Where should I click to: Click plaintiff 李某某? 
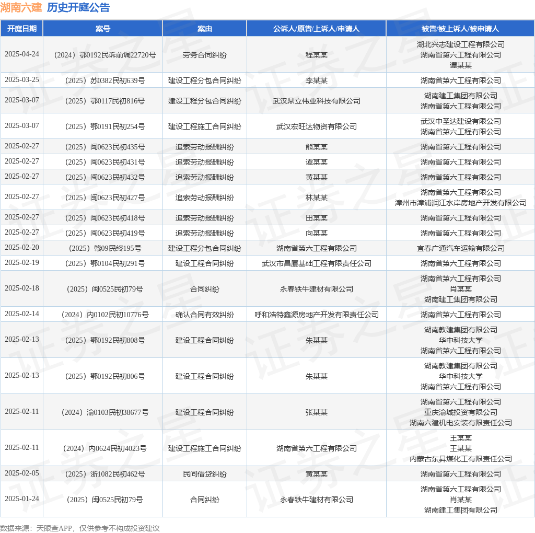tap(316, 80)
